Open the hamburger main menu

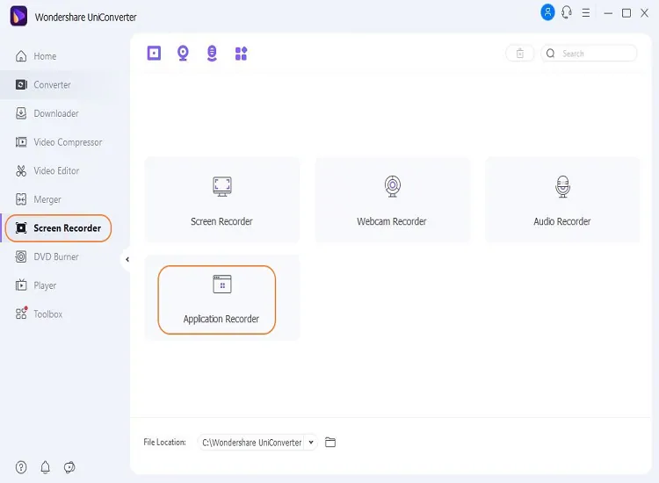pyautogui.click(x=586, y=13)
